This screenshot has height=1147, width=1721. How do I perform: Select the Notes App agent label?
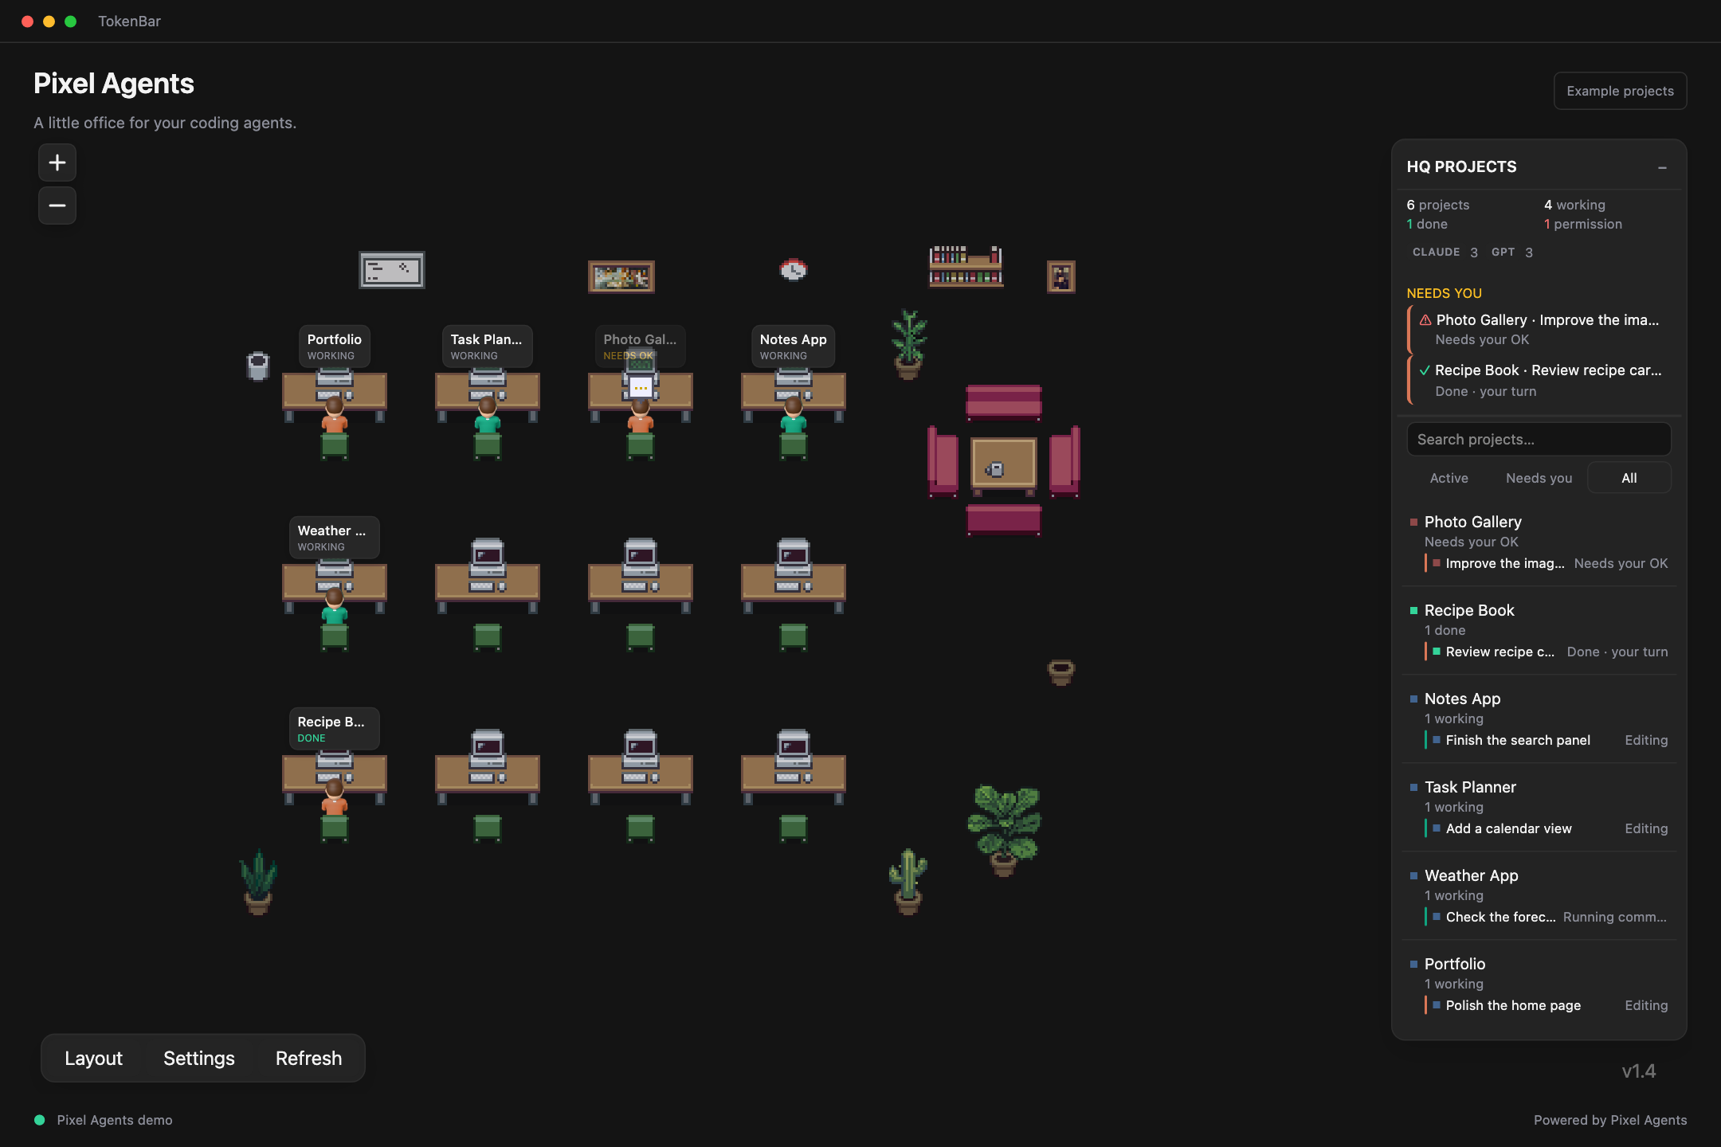793,346
